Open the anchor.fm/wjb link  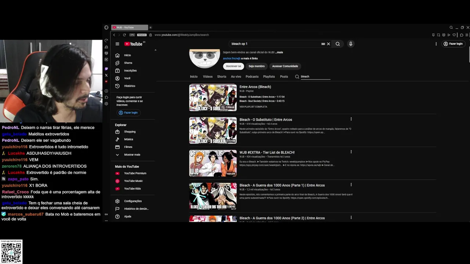coord(232,59)
